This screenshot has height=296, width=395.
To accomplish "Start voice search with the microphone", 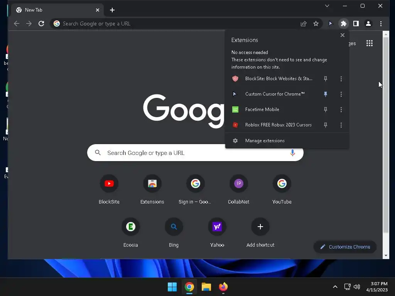I will (x=292, y=153).
